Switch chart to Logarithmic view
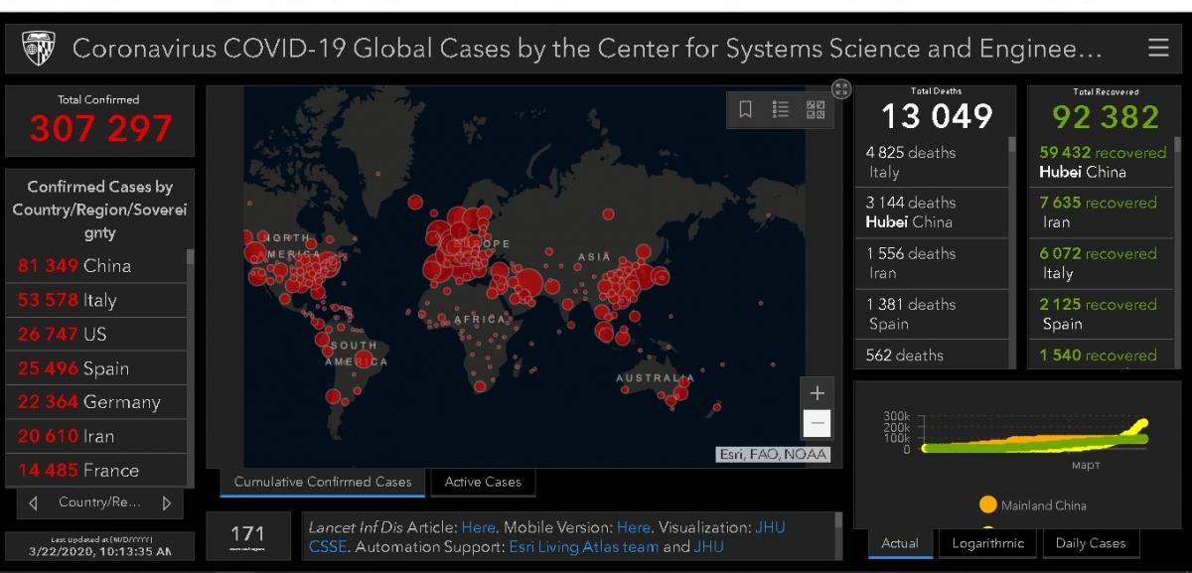The width and height of the screenshot is (1192, 573). pyautogui.click(x=985, y=543)
